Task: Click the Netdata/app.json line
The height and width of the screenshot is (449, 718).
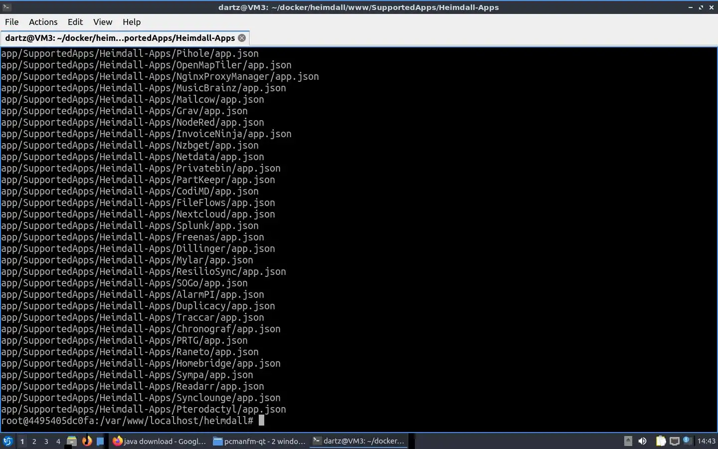Action: point(133,157)
